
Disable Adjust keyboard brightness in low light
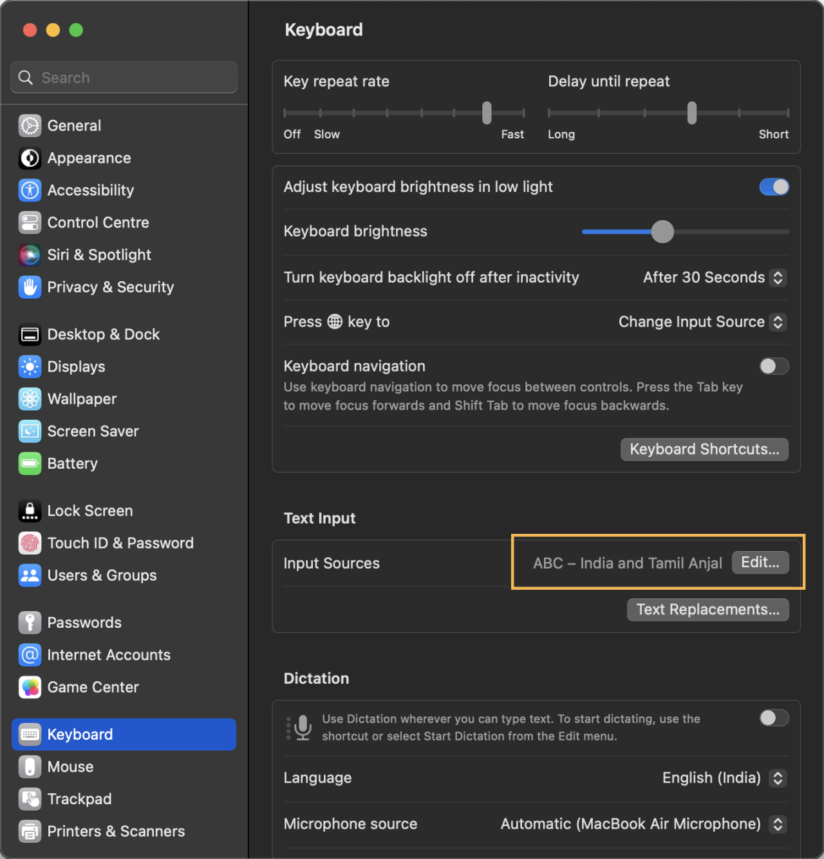pos(774,187)
